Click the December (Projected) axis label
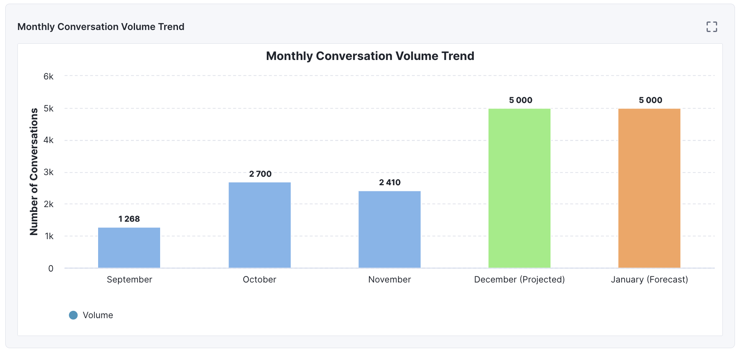 tap(519, 279)
